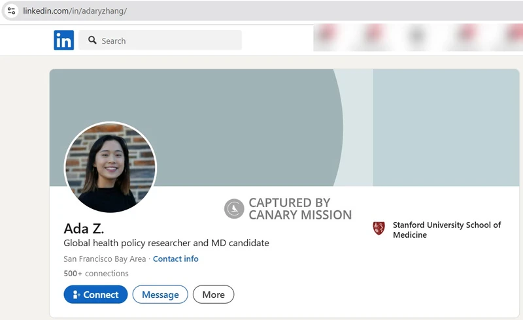
Task: Click the profile banner cover image
Action: point(284,127)
